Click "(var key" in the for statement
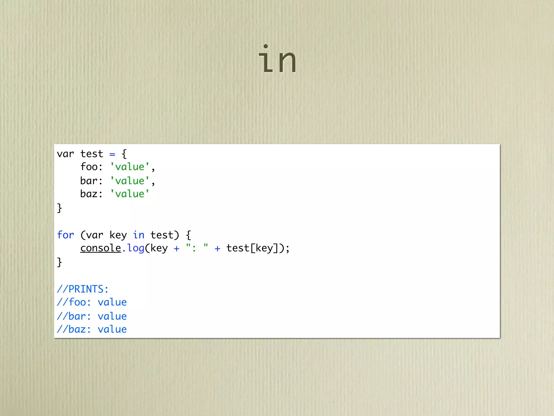Screen dimensions: 554x416 (103, 235)
